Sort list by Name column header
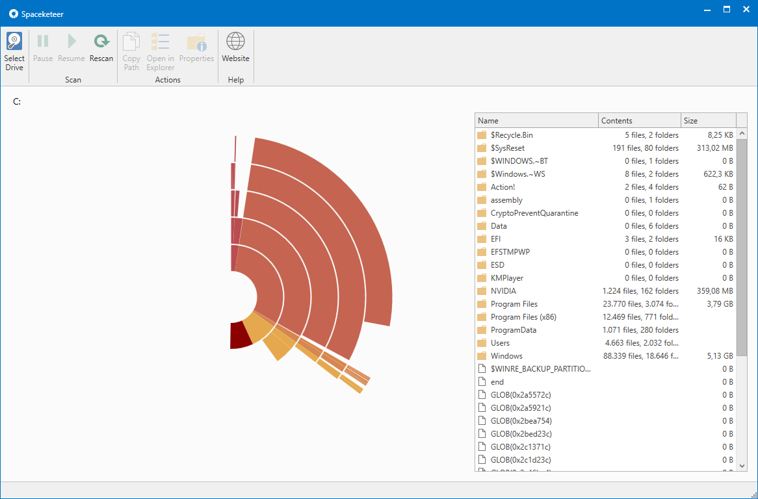Image resolution: width=758 pixels, height=499 pixels. pos(536,121)
